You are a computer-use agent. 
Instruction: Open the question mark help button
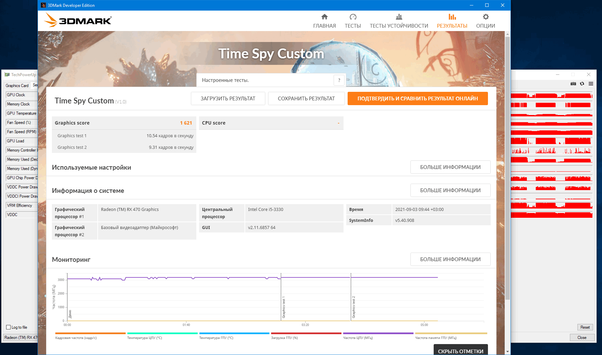339,80
